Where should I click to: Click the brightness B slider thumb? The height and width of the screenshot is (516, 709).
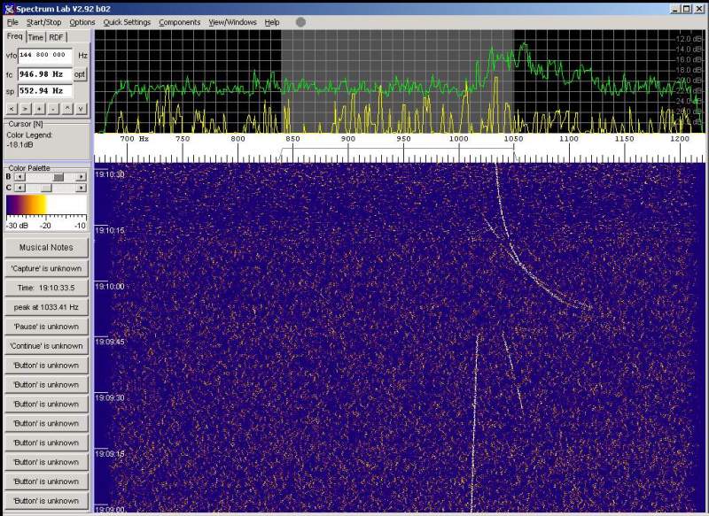coord(58,176)
